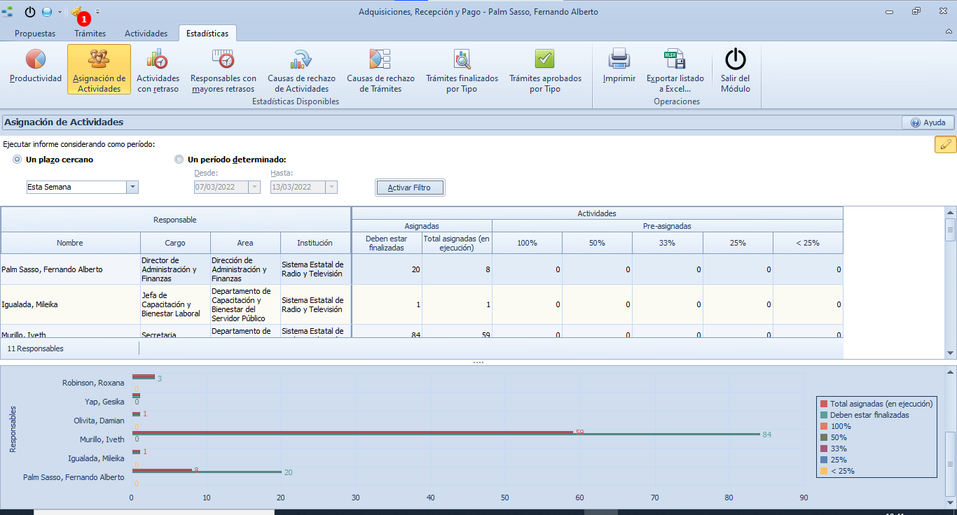Open Responsables con mayores retrasos
Viewport: 957px width, 515px height.
click(223, 69)
